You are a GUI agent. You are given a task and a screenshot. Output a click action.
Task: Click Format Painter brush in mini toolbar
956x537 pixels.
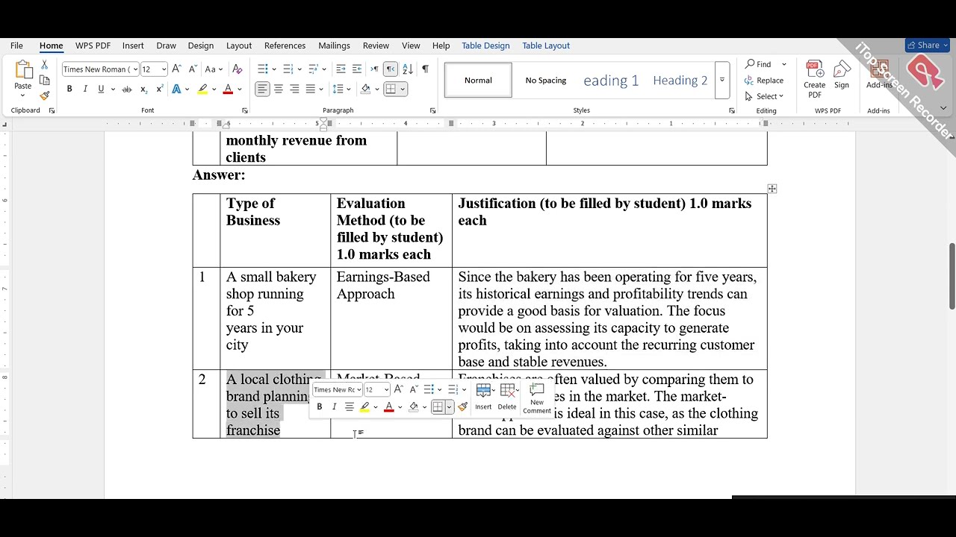pos(462,406)
